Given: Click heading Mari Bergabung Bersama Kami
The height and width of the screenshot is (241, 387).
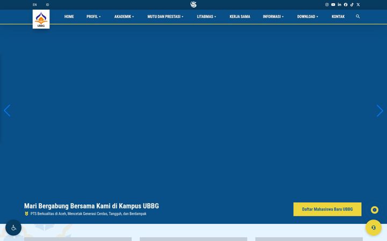Looking at the screenshot, I should pos(91,206).
